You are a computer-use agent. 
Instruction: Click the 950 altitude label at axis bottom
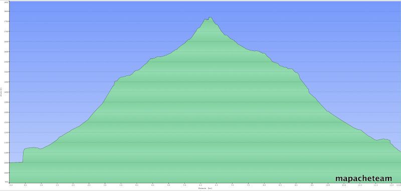6,182
